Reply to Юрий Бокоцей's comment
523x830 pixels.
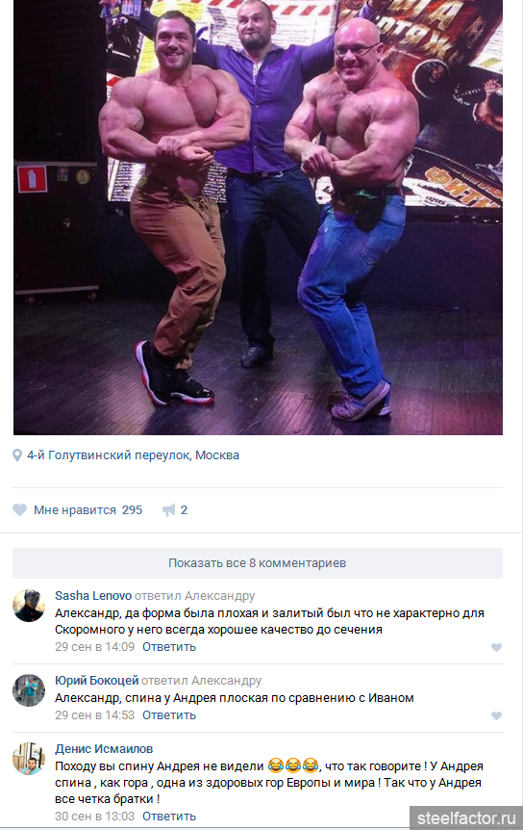169,715
